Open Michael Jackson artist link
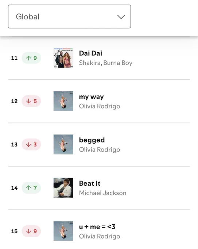Image resolution: width=198 pixels, height=249 pixels. click(x=102, y=193)
